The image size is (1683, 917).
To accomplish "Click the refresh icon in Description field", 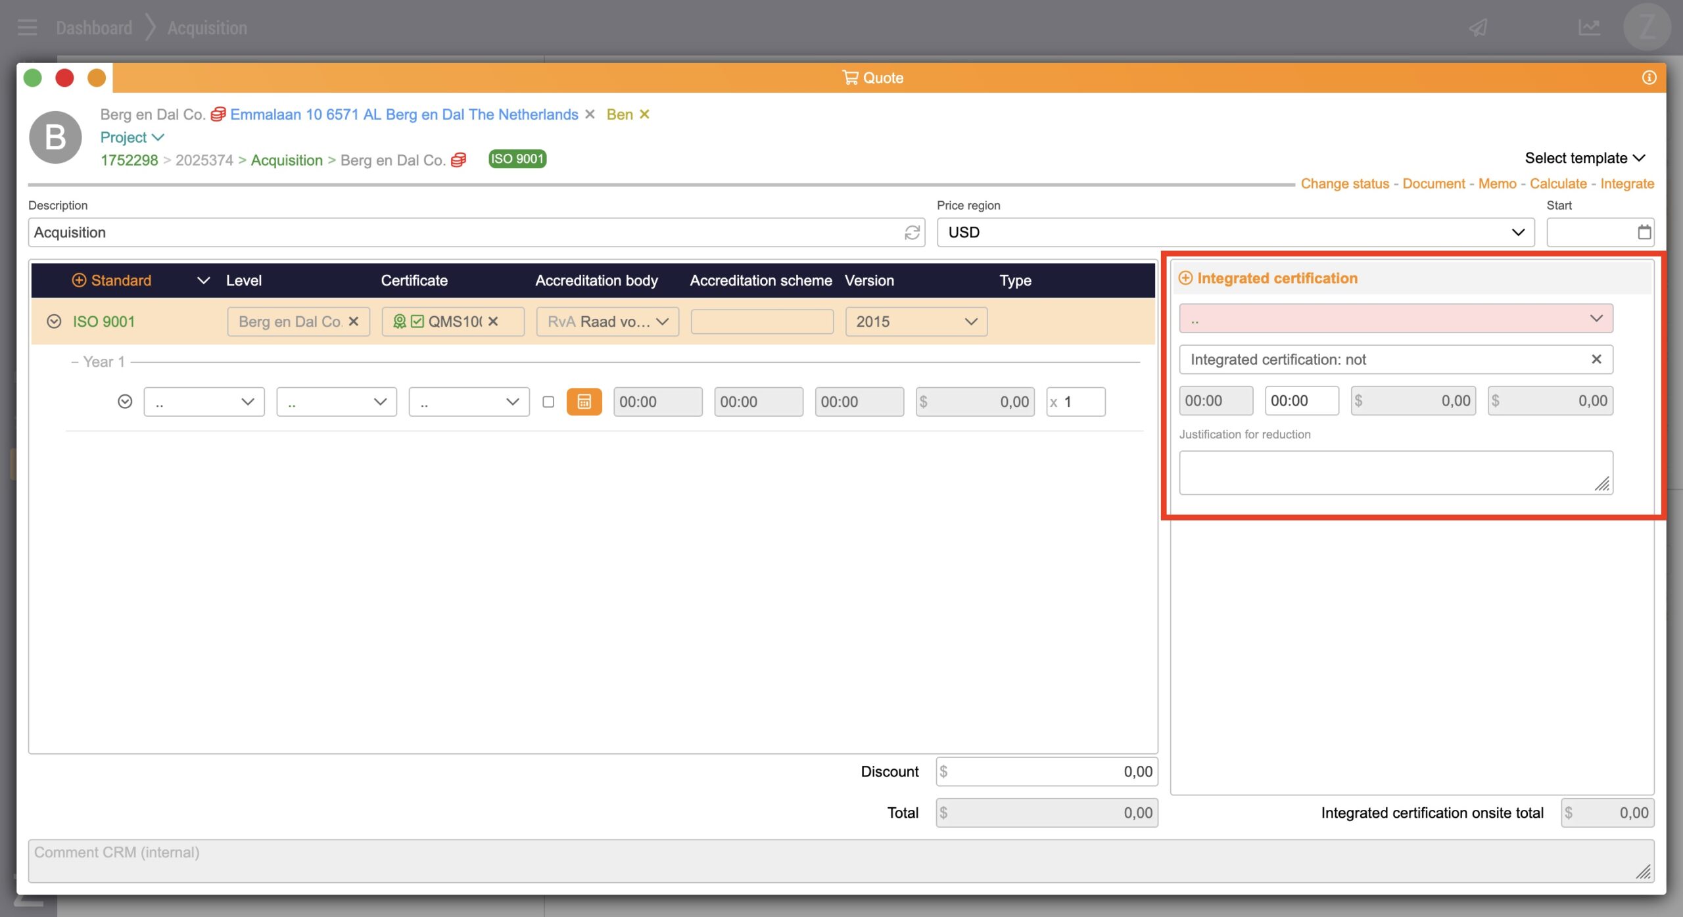I will (x=912, y=233).
